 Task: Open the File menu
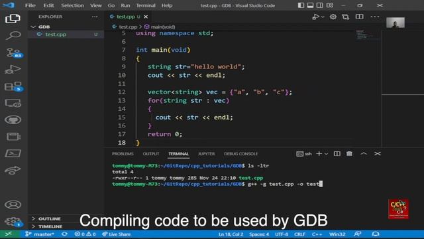30,5
